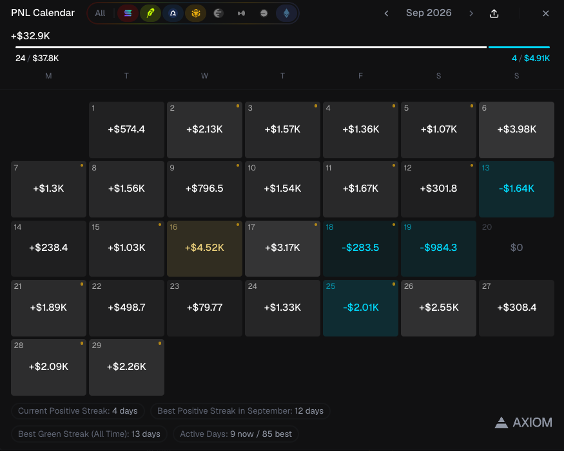This screenshot has width=564, height=451.
Task: Select the day 14 cell with +$238.4
Action: click(48, 248)
